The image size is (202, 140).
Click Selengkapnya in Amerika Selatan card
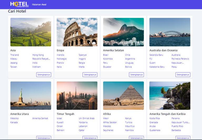pos(136,75)
